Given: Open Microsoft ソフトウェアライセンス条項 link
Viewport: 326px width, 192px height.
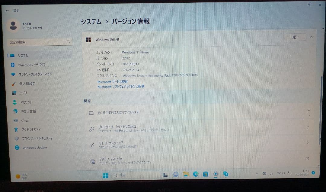Looking at the screenshot, I should [121, 87].
